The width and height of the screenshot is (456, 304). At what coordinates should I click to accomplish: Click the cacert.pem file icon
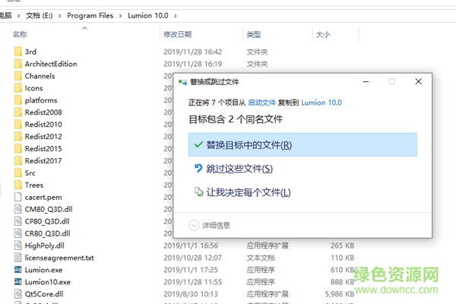pyautogui.click(x=18, y=197)
